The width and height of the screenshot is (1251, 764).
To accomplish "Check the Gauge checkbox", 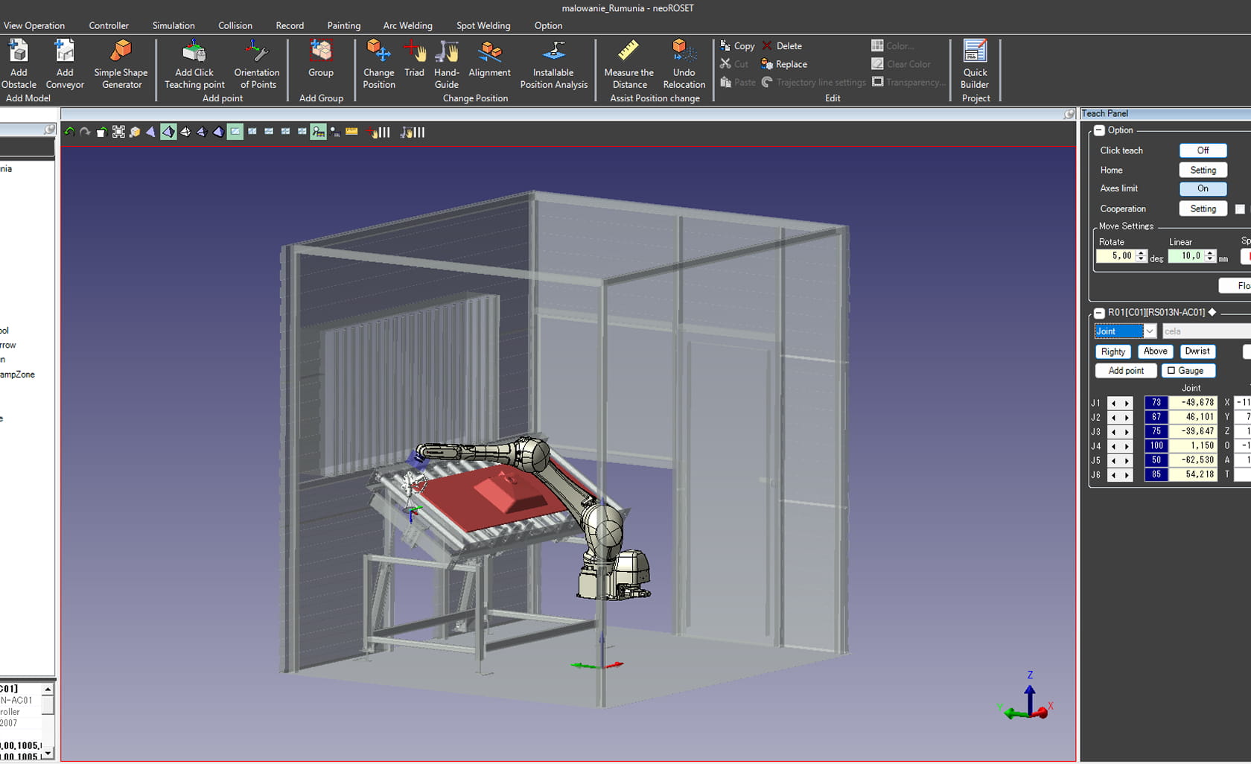I will click(x=1171, y=371).
